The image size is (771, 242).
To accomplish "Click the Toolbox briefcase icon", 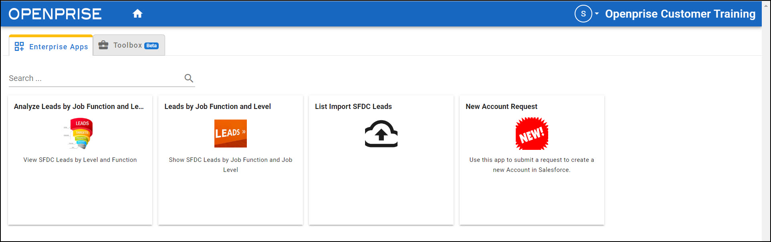I will (x=103, y=45).
